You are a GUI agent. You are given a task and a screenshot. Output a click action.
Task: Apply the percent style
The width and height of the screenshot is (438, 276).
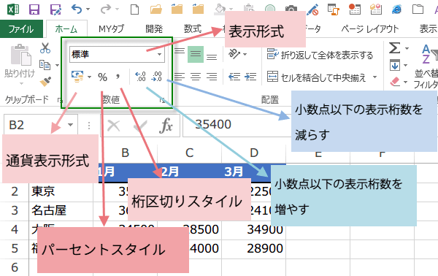102,77
